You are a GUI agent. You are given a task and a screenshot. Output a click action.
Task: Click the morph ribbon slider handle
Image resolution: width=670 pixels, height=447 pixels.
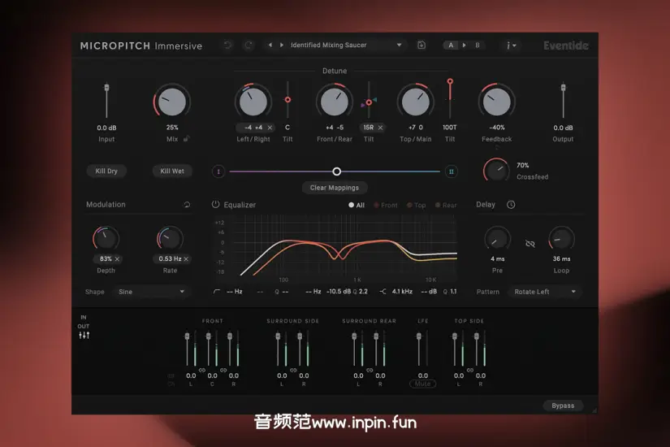337,171
